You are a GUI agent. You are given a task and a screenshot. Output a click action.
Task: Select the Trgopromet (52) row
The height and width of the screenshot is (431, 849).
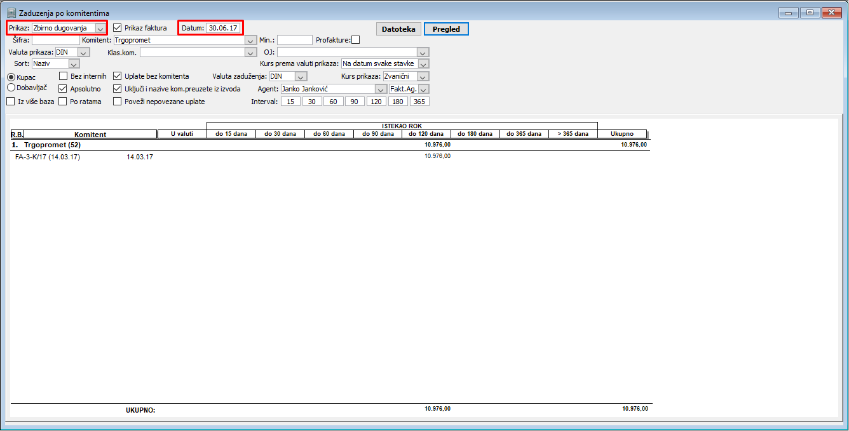[x=330, y=145]
